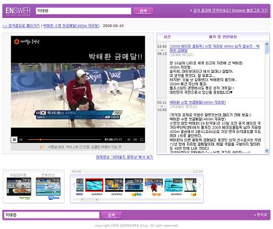Click the (싸이월드 동영상) source label
Viewport: 273px width, 229px height.
click(184, 107)
